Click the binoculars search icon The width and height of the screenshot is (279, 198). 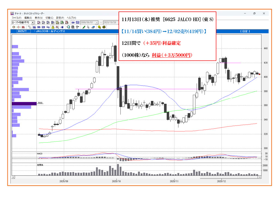point(73,22)
